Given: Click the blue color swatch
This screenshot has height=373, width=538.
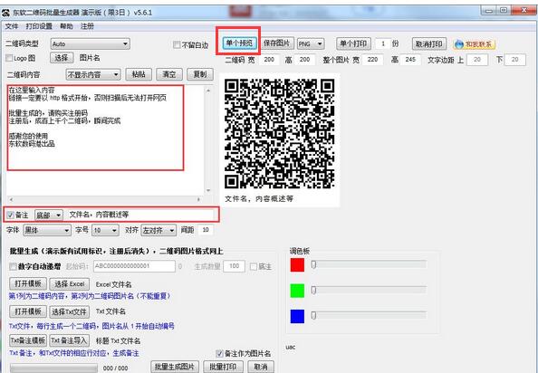Looking at the screenshot, I should pyautogui.click(x=297, y=316).
